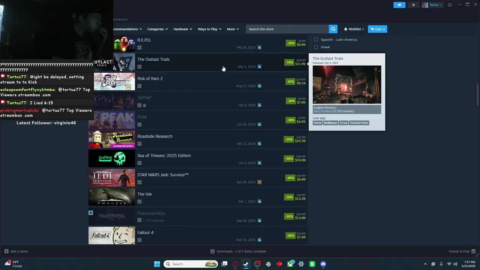Click the store search magnifier button

pos(333,29)
